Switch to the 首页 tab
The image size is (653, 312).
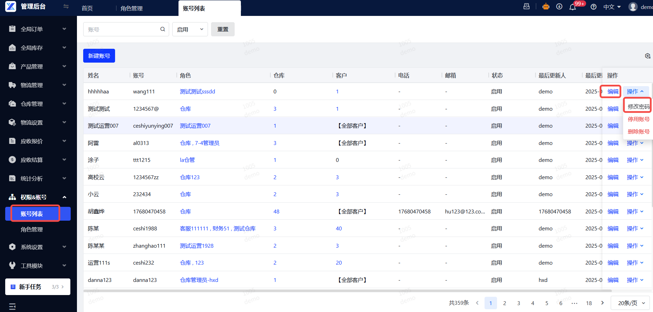pyautogui.click(x=87, y=8)
